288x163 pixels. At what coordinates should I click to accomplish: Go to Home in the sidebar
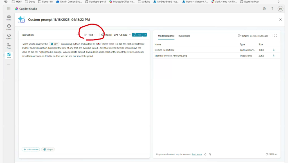[9, 18]
